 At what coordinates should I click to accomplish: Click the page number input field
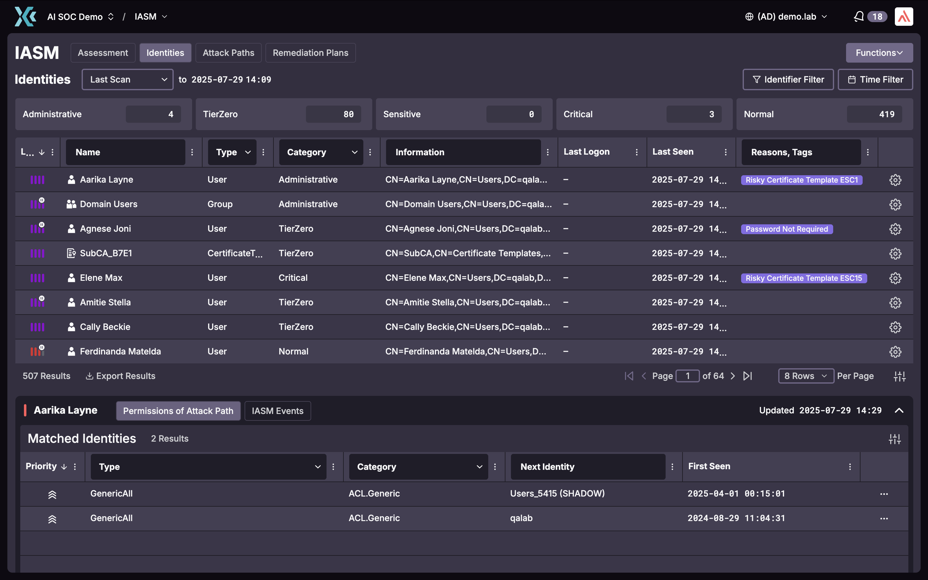coord(687,376)
